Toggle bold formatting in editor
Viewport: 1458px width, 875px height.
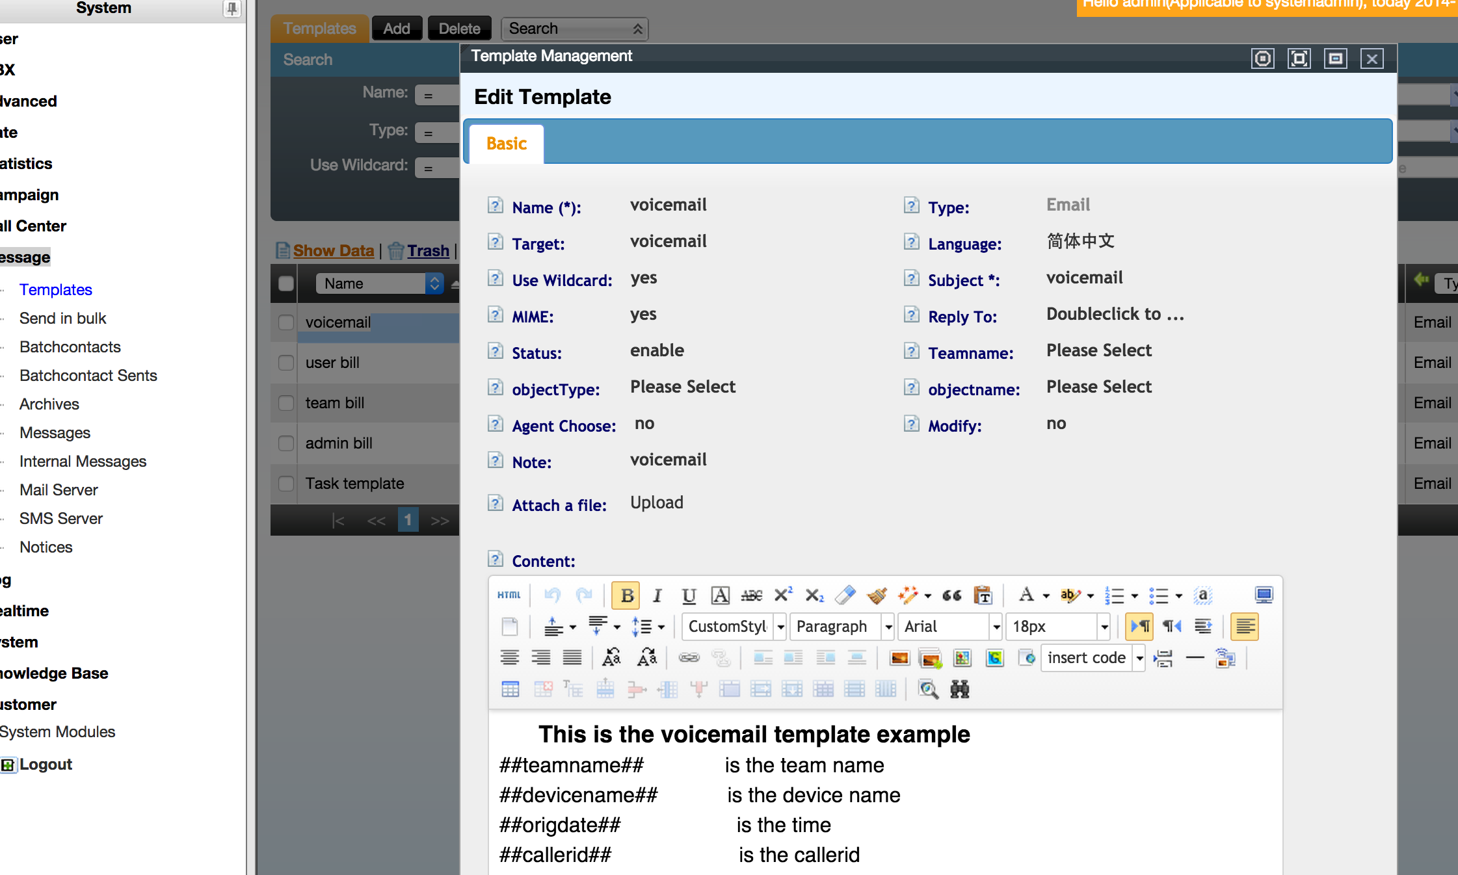point(626,595)
